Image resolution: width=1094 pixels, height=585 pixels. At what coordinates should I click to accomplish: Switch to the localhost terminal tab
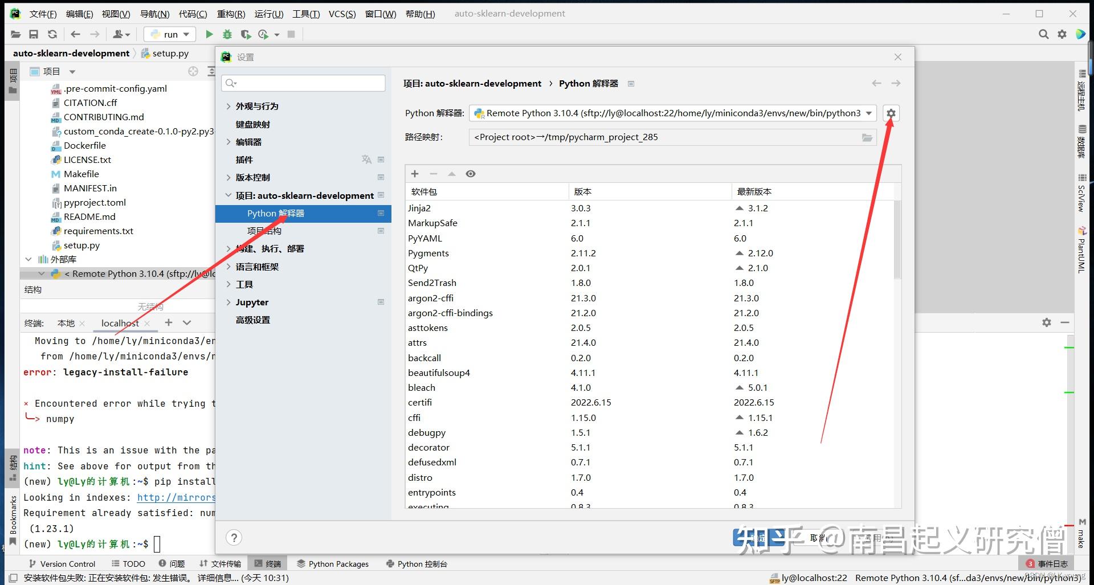tap(120, 323)
